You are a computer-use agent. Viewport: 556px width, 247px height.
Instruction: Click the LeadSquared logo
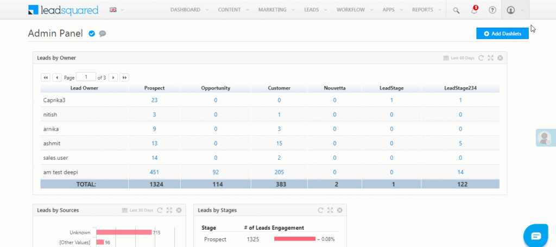tap(63, 10)
